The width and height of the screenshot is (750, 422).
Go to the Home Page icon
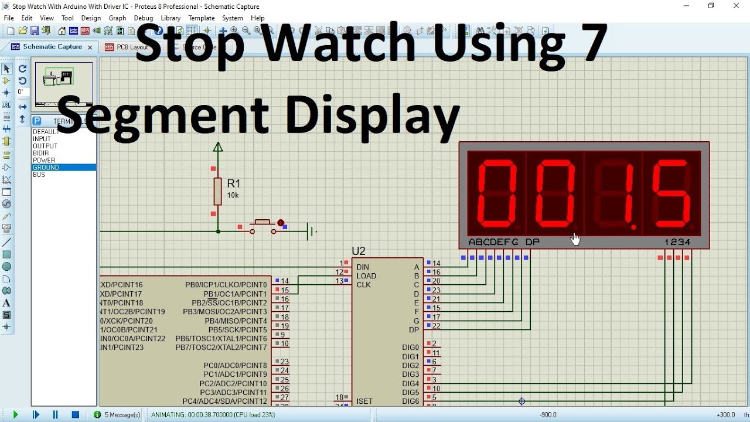[62, 31]
